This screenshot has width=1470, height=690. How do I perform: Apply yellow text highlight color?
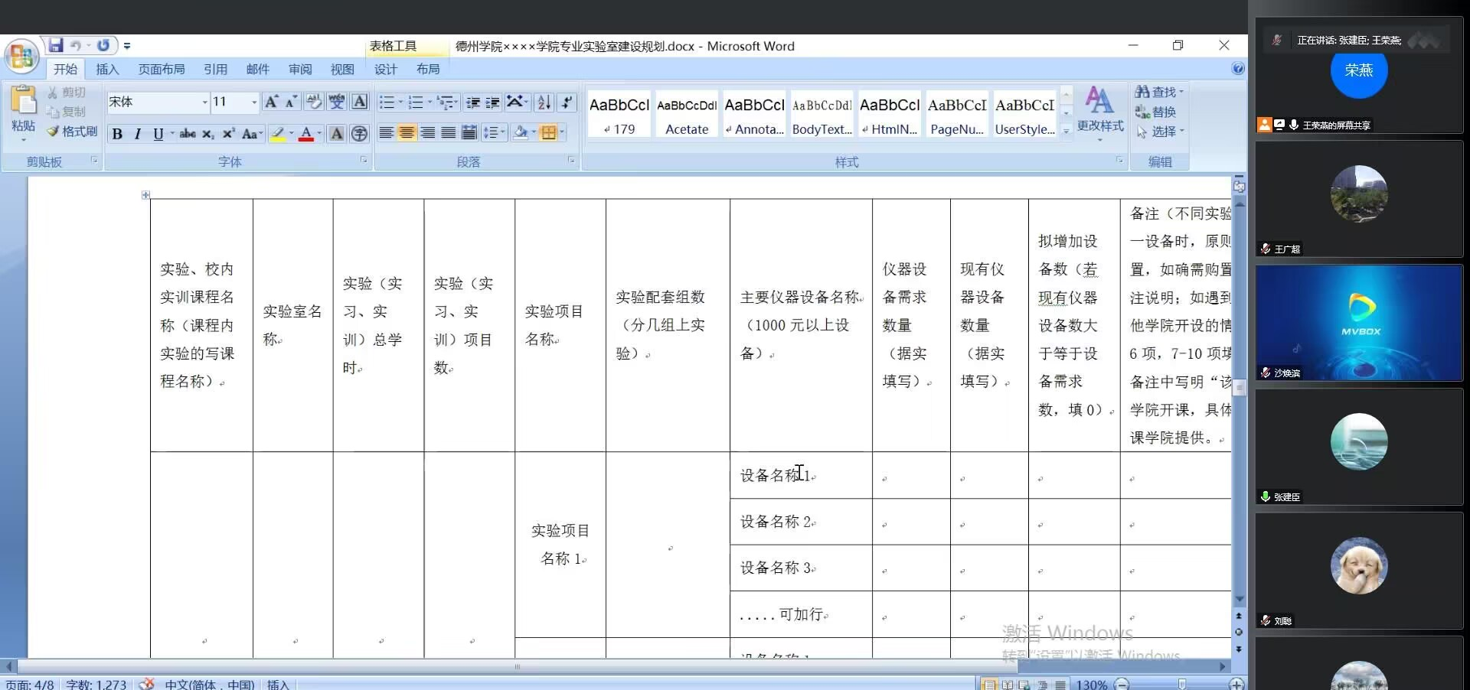coord(278,134)
